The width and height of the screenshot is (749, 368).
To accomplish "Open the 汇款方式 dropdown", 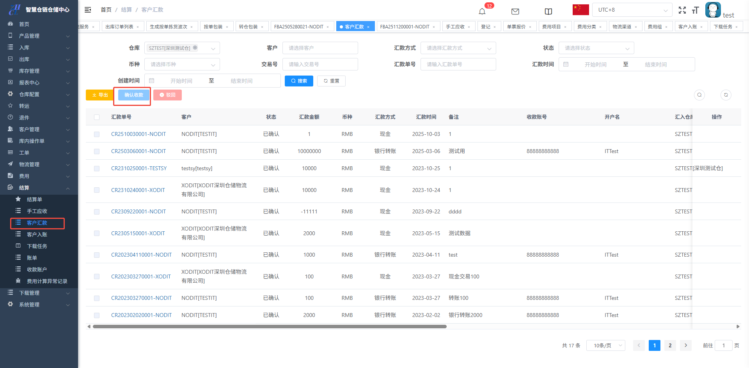I will pyautogui.click(x=458, y=48).
